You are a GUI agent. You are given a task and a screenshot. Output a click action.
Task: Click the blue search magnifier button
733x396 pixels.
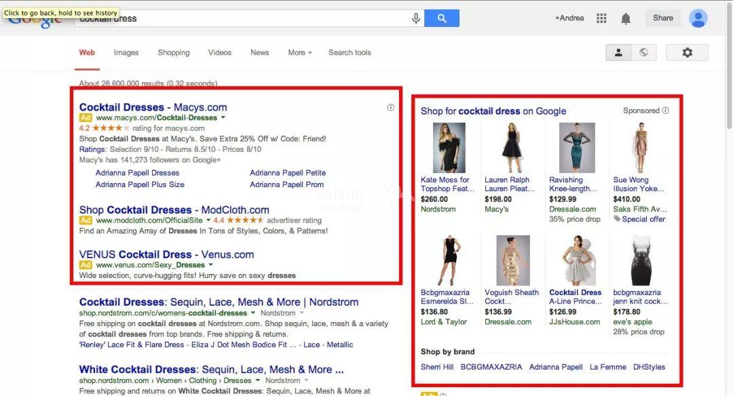click(442, 18)
